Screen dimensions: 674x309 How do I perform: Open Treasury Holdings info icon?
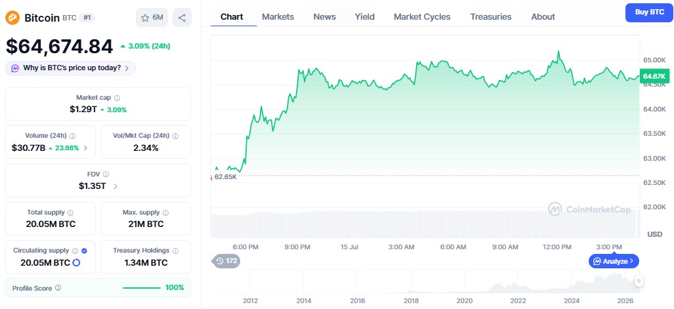tap(176, 251)
